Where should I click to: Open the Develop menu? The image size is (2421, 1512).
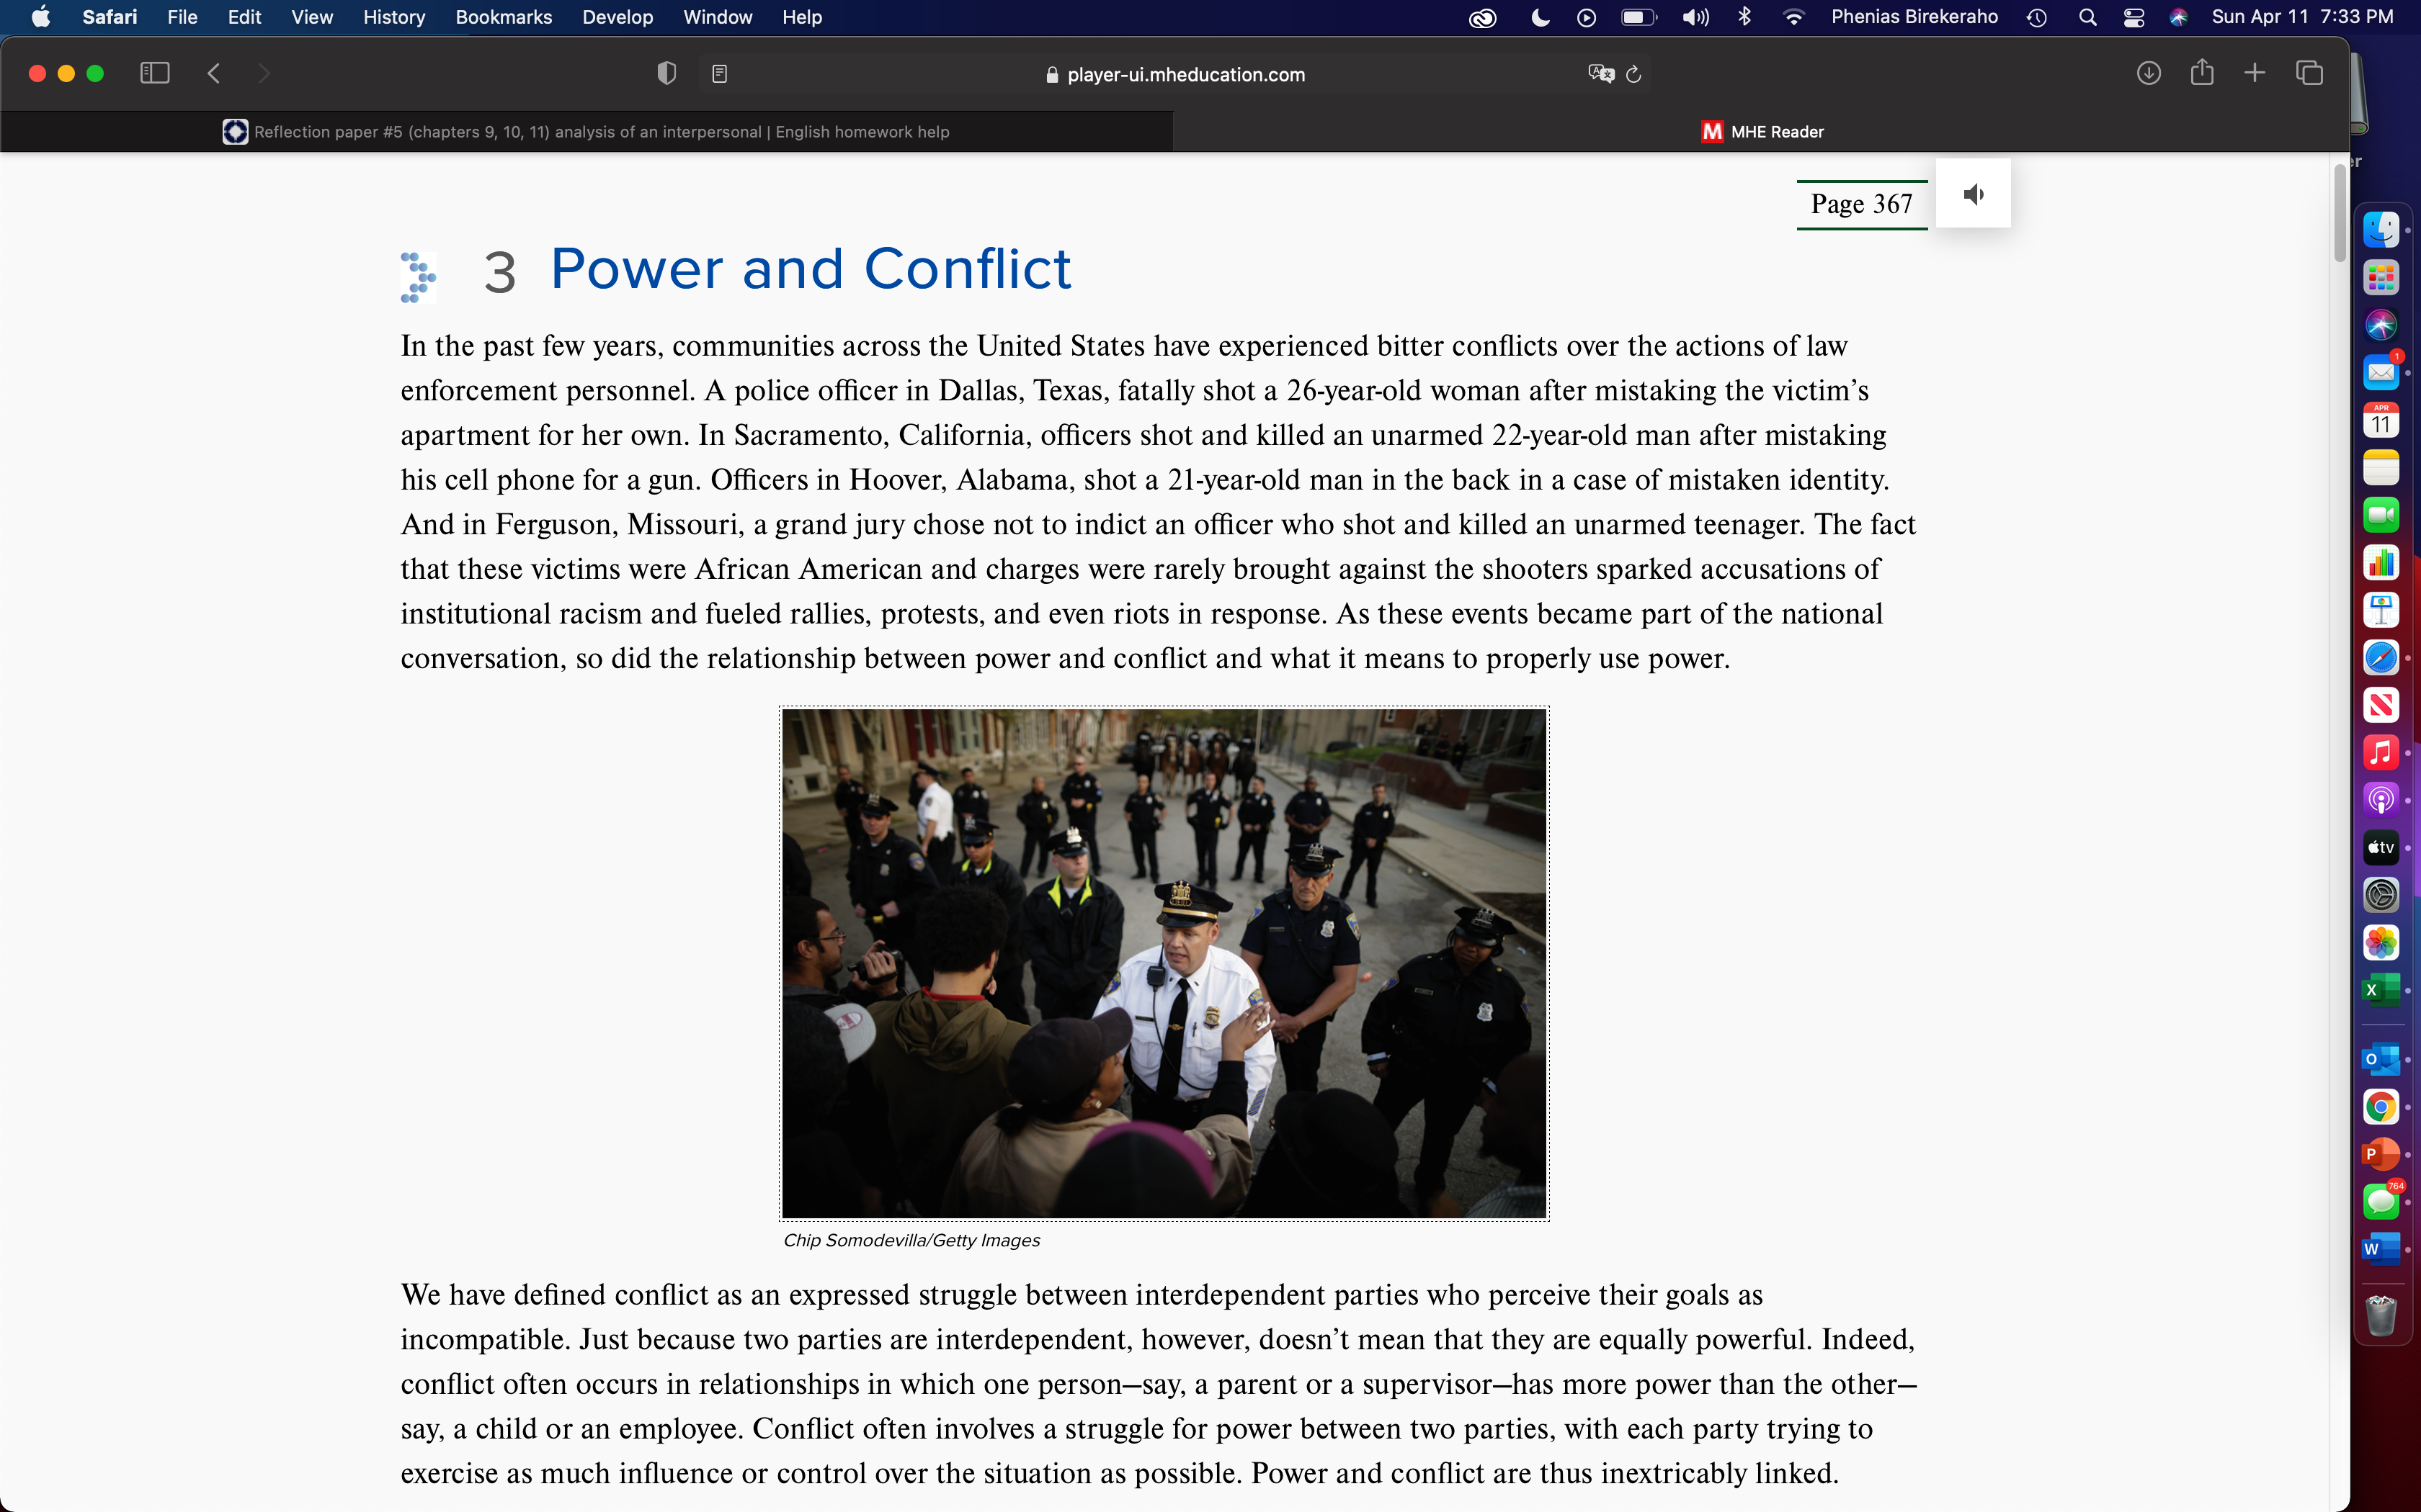click(x=617, y=17)
